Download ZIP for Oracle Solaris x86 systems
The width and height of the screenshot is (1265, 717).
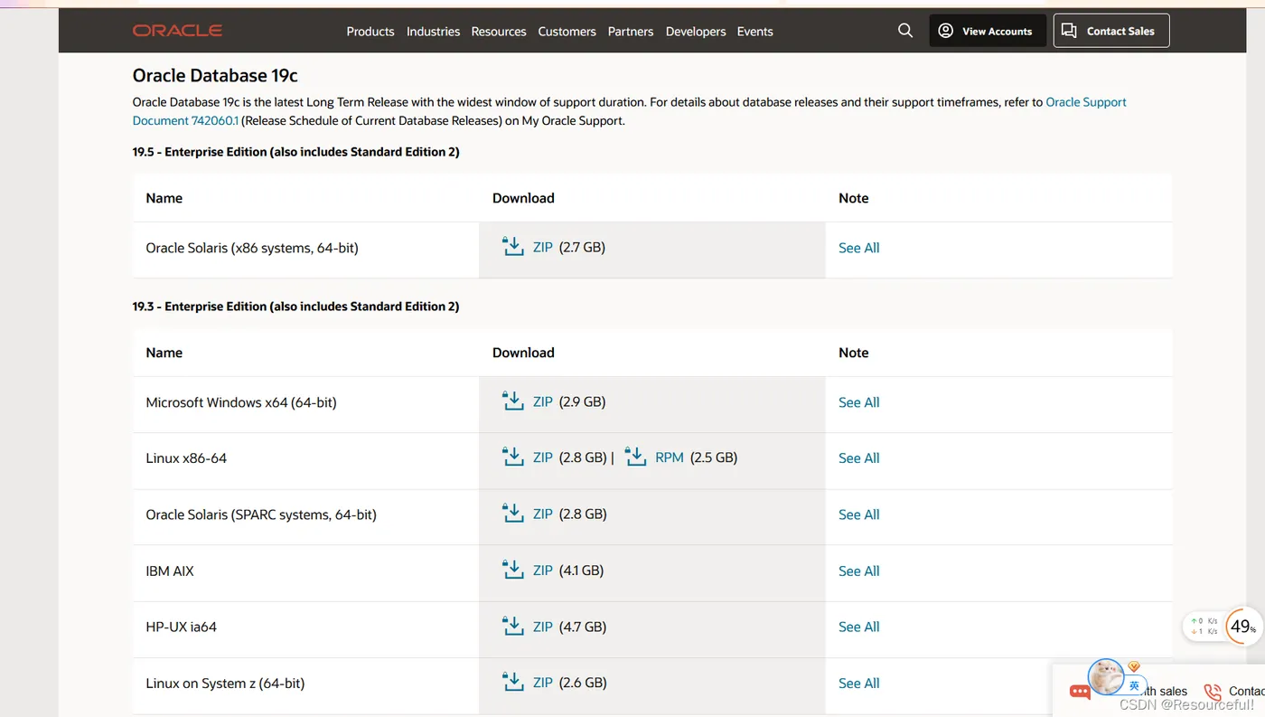542,247
